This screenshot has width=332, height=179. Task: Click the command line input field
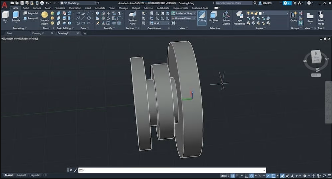(172, 170)
